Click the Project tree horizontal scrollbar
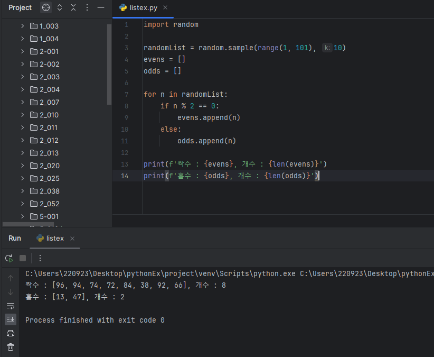Viewport: 434px width, 357px height. coord(28,224)
